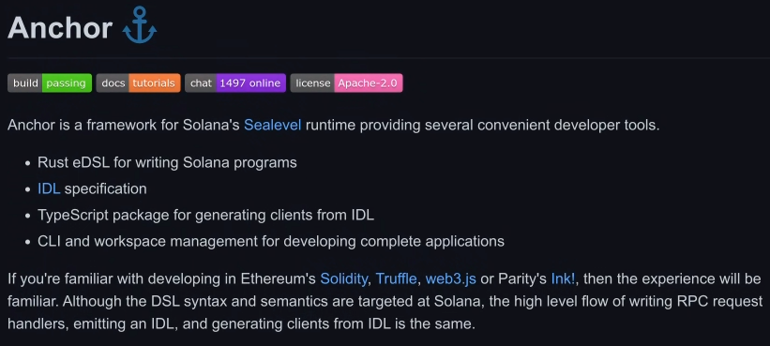The height and width of the screenshot is (346, 770).
Task: Open the Sealevel runtime link
Action: [x=273, y=125]
